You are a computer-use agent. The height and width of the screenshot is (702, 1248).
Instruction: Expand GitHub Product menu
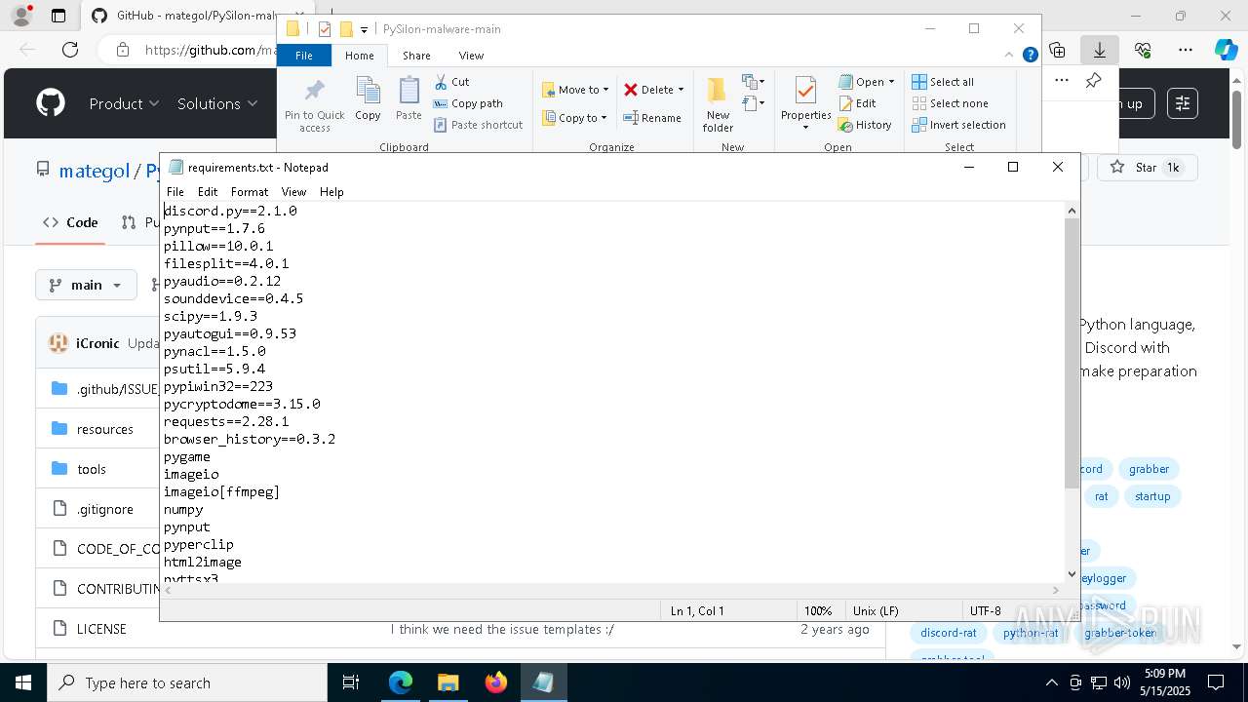pyautogui.click(x=124, y=103)
